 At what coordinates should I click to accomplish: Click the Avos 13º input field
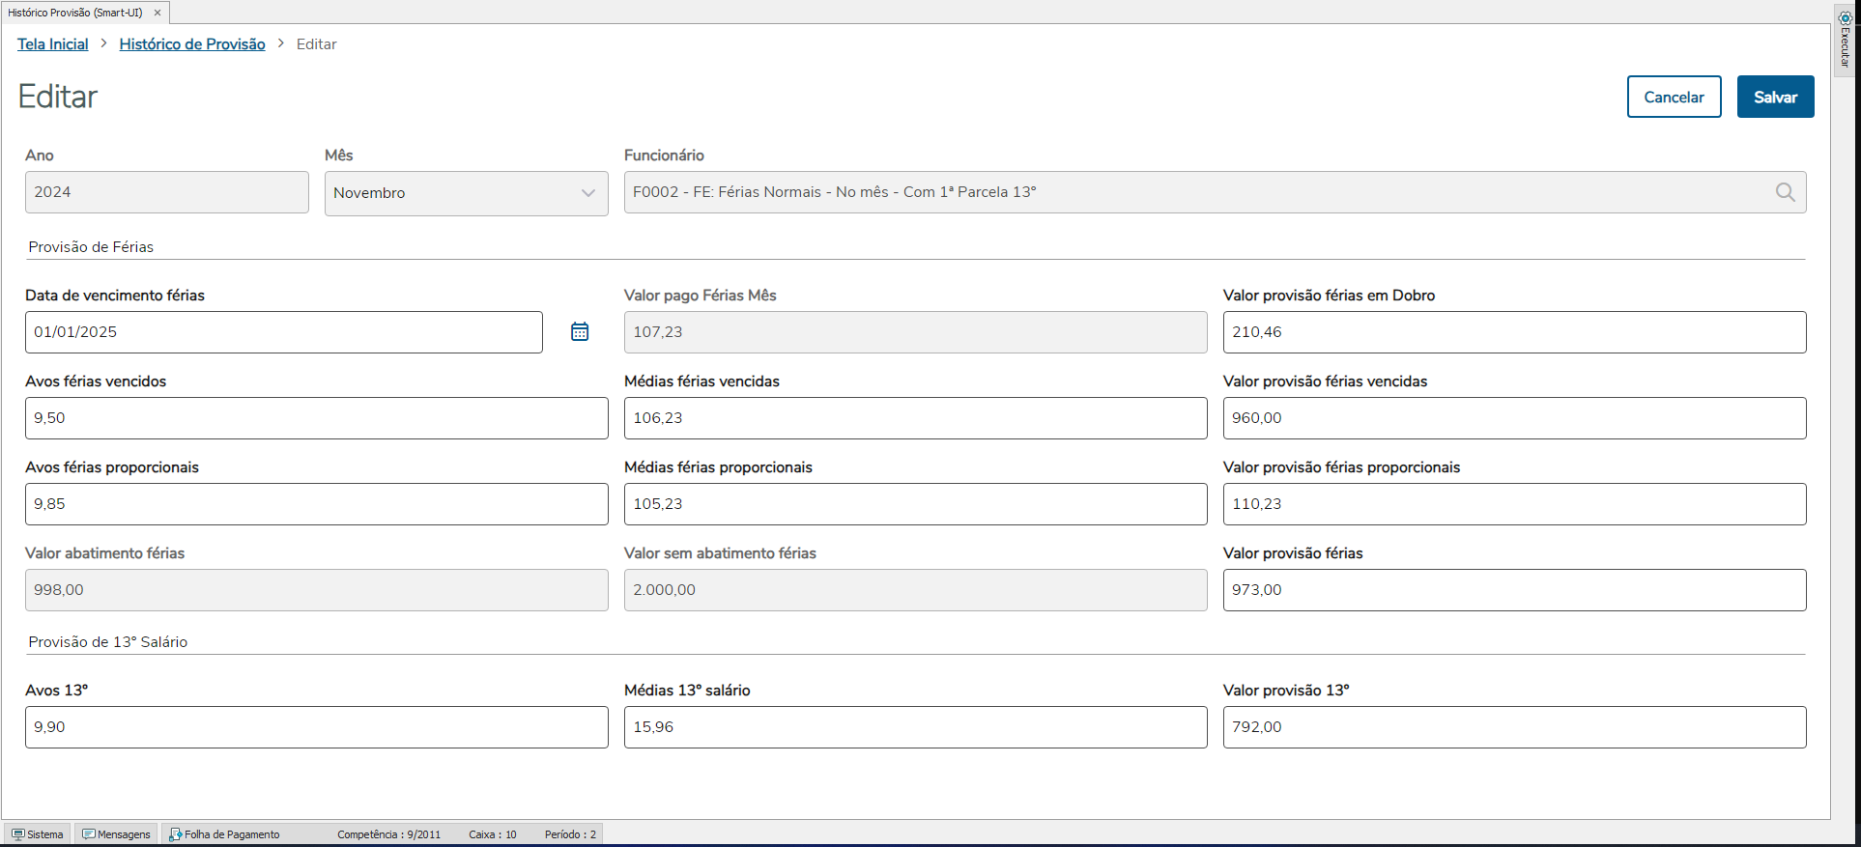click(x=316, y=727)
